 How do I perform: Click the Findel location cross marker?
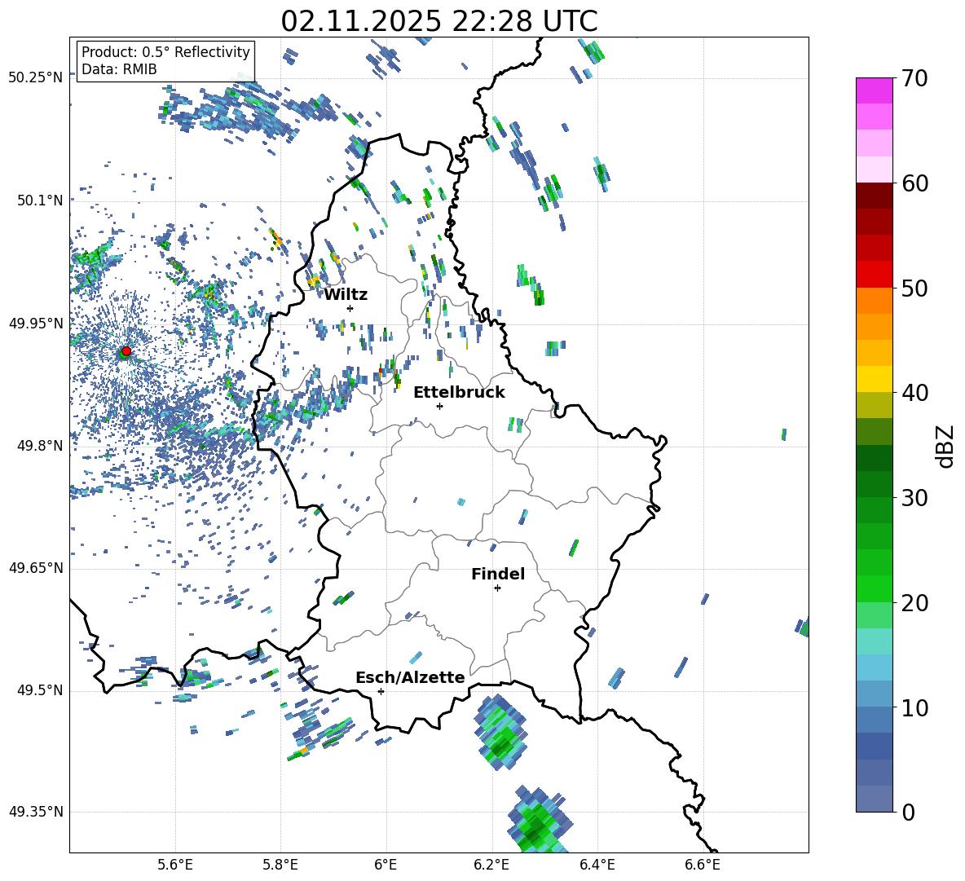(497, 588)
